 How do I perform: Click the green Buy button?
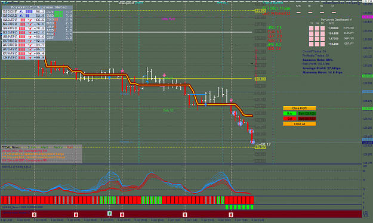pos(289,113)
